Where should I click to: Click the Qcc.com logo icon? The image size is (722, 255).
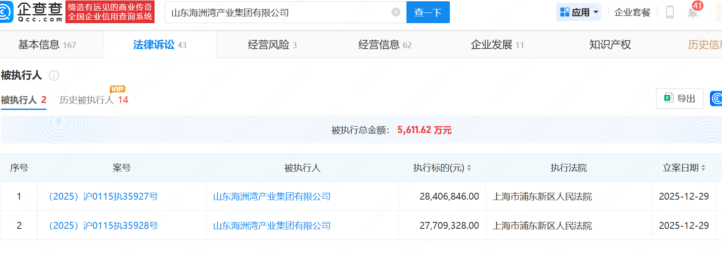click(x=6, y=12)
